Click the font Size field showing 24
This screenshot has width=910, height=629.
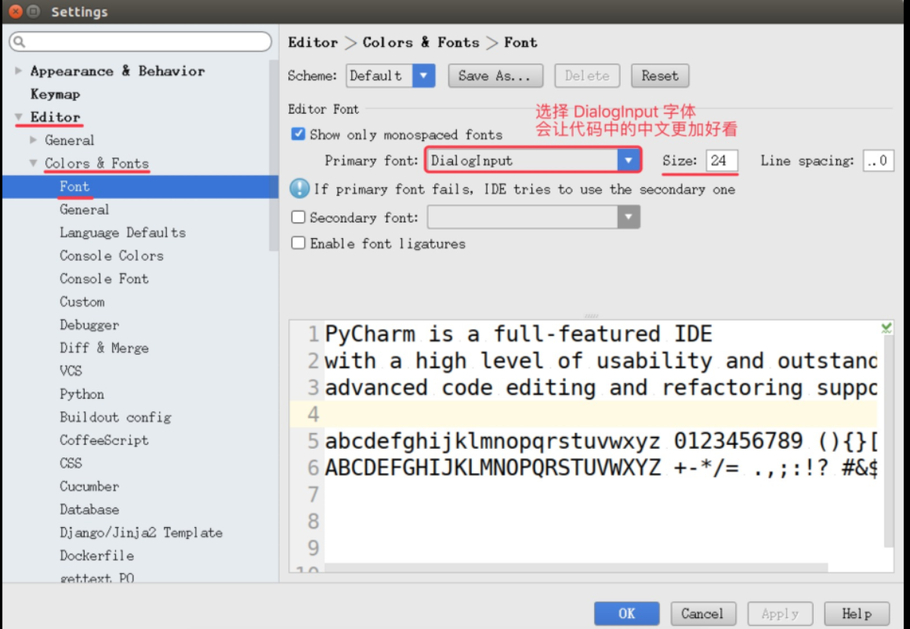pos(721,161)
